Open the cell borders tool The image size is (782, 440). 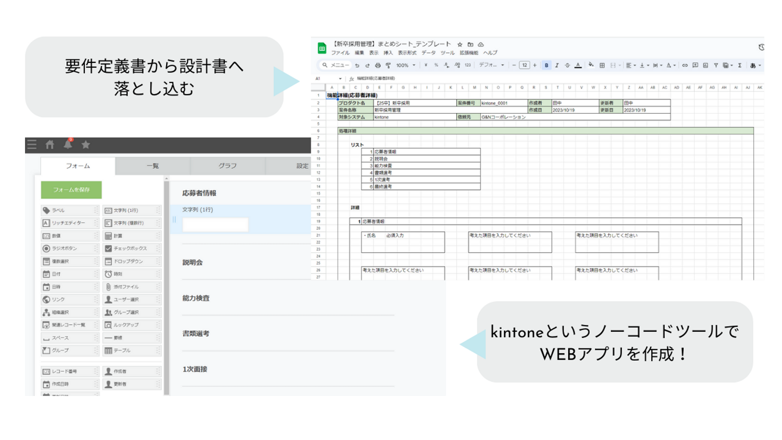(602, 65)
